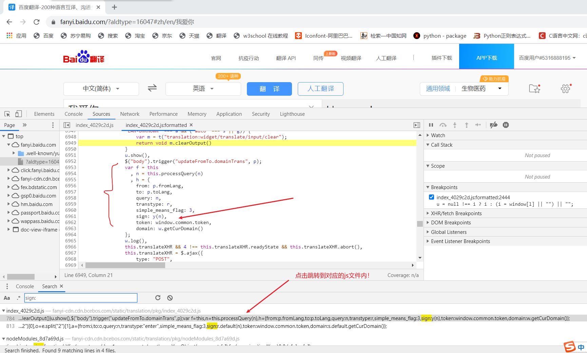587x353 pixels.
Task: Open the translation domain dropdown arrow
Action: pyautogui.click(x=500, y=89)
